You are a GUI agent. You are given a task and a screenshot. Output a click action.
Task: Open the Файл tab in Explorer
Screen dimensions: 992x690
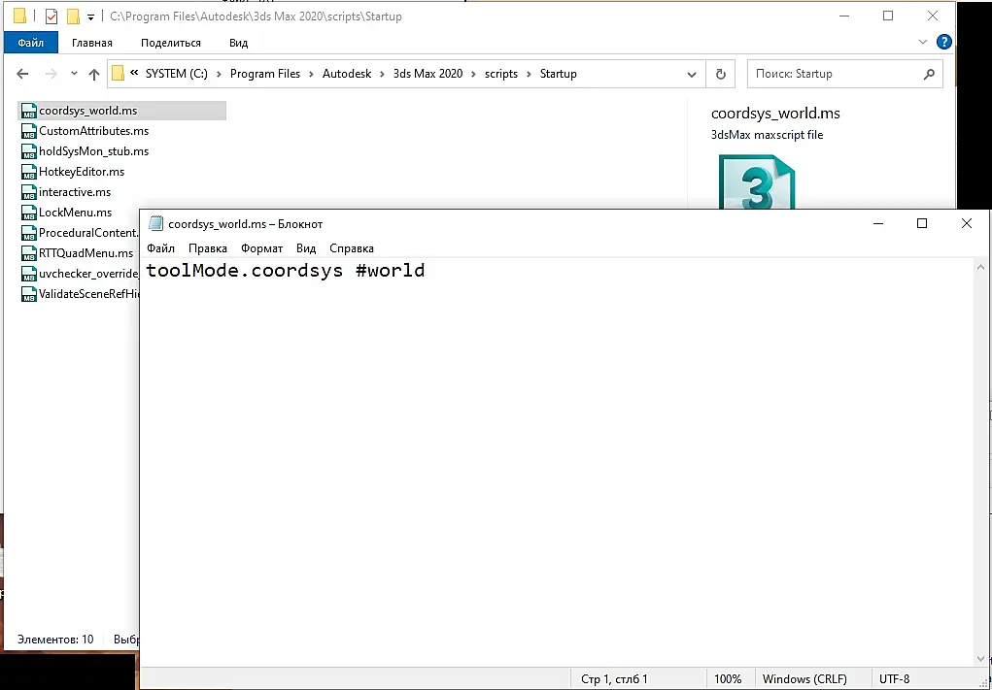pyautogui.click(x=31, y=43)
